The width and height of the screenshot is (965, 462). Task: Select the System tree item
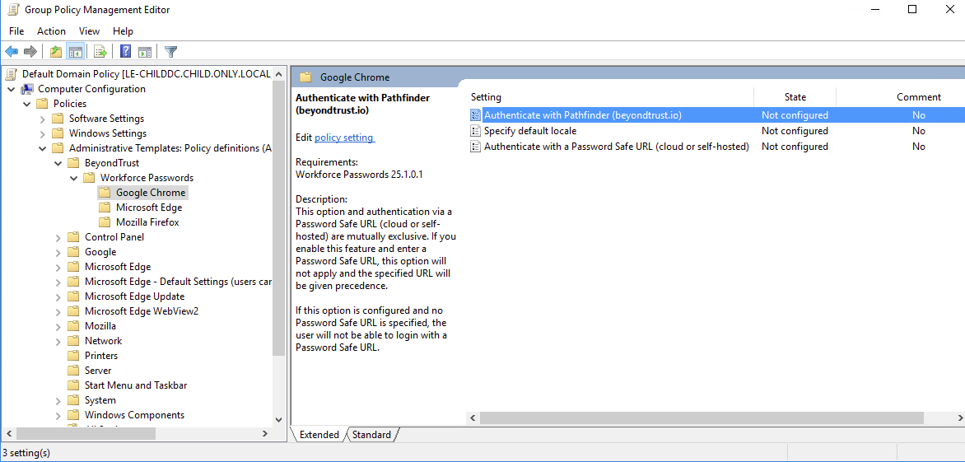(x=100, y=400)
